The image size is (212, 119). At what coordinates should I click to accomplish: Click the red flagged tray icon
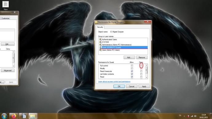tap(188, 116)
